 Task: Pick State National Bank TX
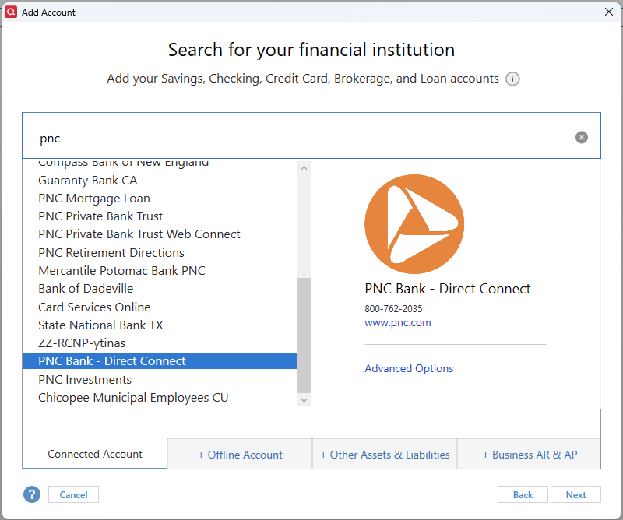(100, 325)
